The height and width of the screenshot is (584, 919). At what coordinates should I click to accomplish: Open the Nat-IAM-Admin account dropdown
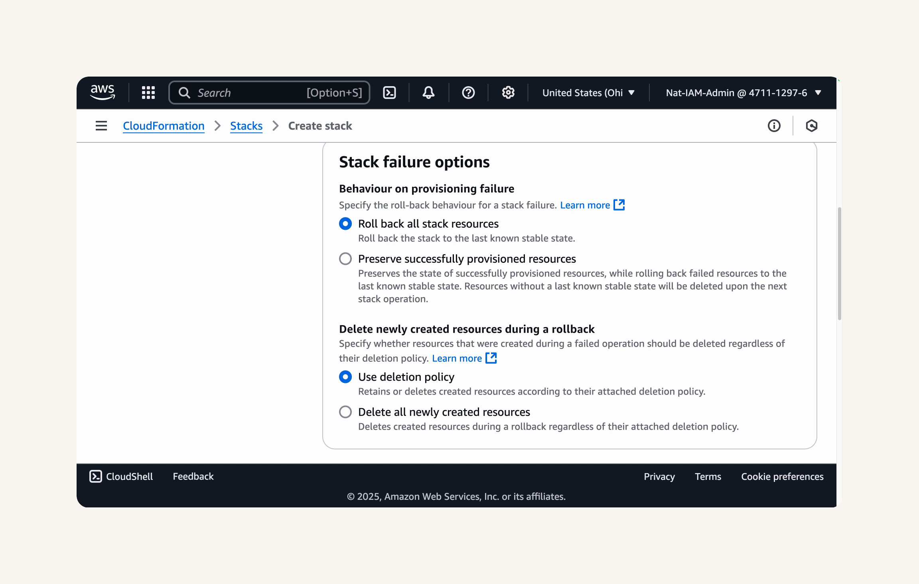coord(743,93)
